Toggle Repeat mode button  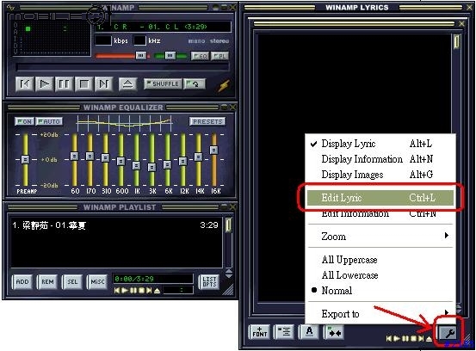coord(195,84)
